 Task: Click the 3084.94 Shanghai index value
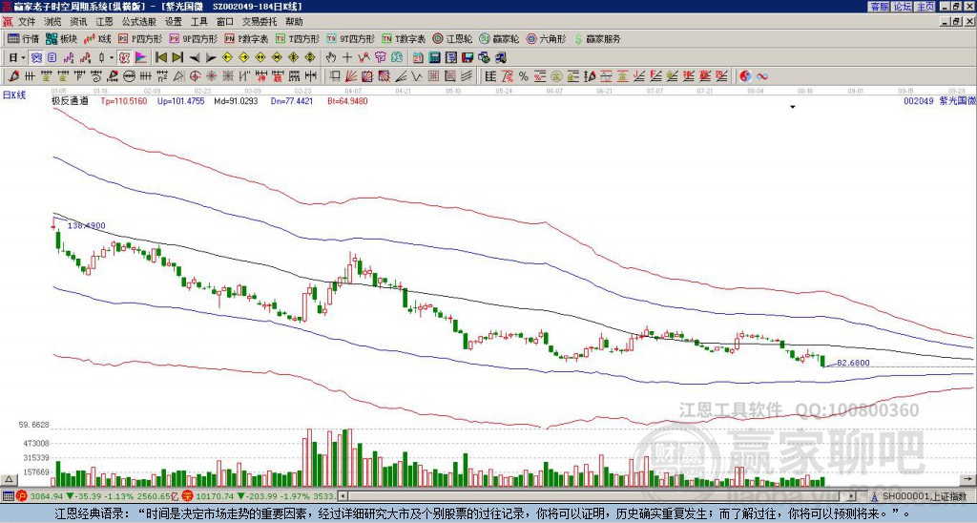coord(47,496)
